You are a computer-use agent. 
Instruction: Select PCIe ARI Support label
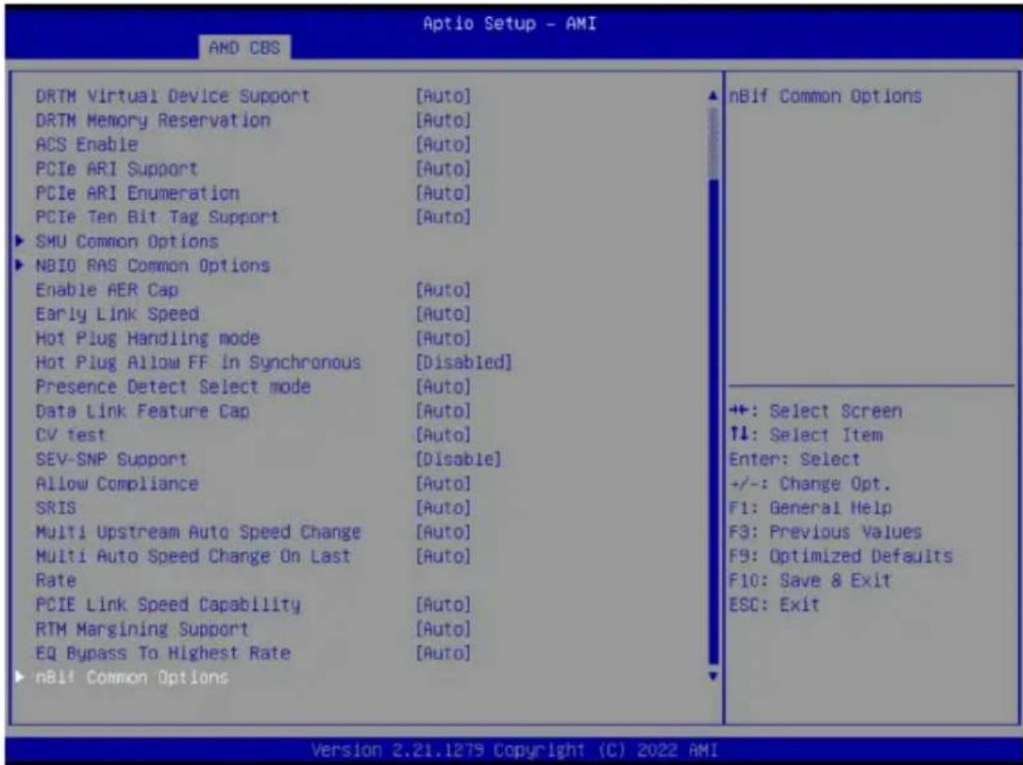pos(117,168)
